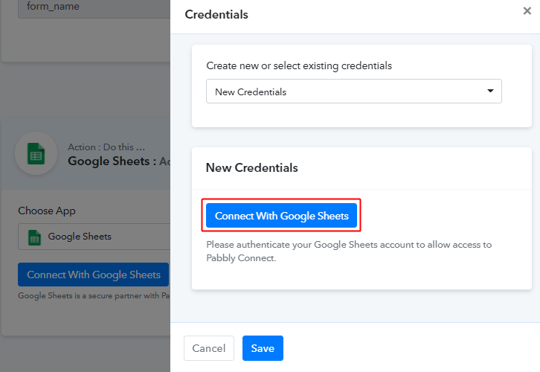Click the small Google Sheets icon in Choose App
This screenshot has height=372, width=540.
(x=34, y=237)
